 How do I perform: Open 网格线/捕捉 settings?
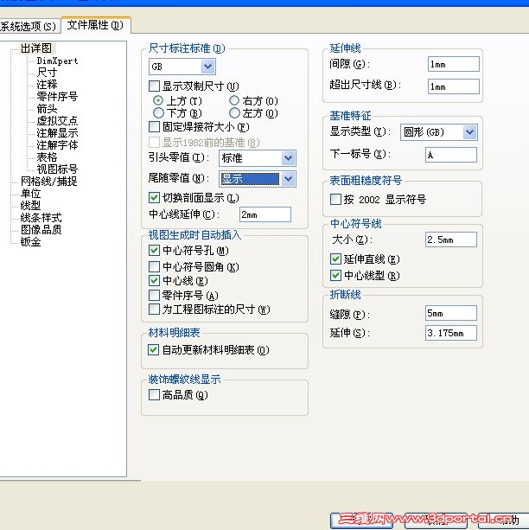(x=48, y=182)
